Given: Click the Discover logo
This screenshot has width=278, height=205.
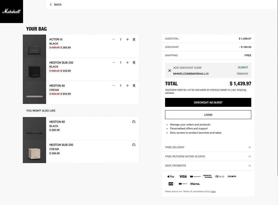Looking at the screenshot, I should click(232, 176).
